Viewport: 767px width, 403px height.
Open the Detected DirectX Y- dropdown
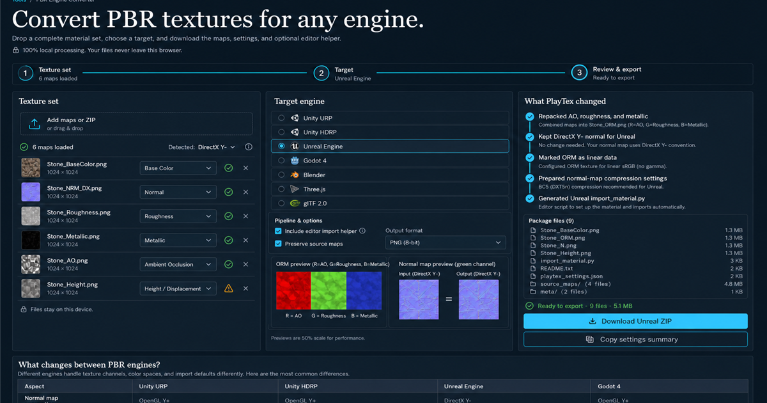217,147
